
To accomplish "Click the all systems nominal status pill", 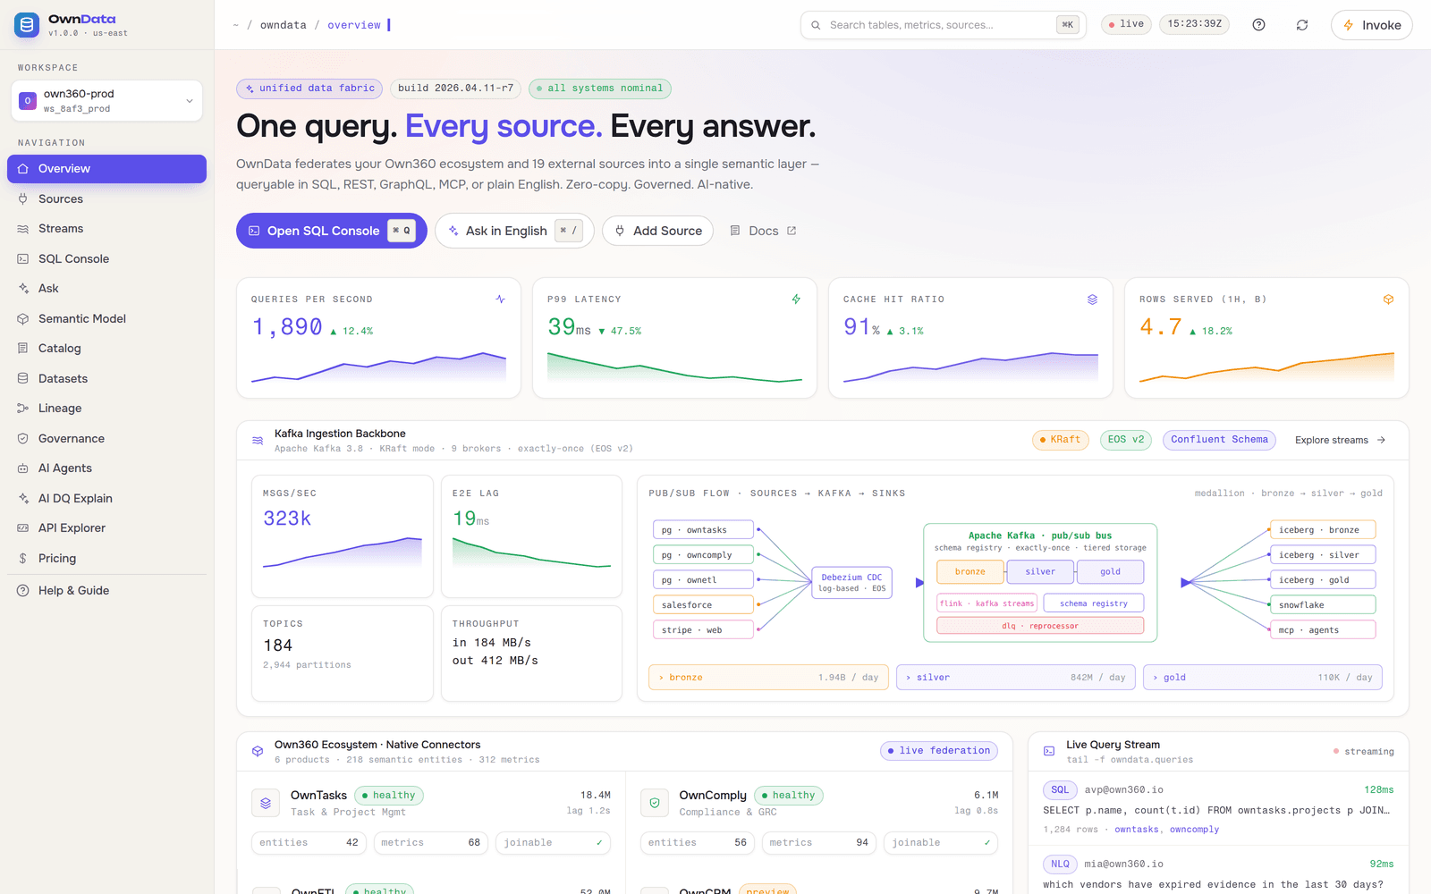I will [x=599, y=89].
